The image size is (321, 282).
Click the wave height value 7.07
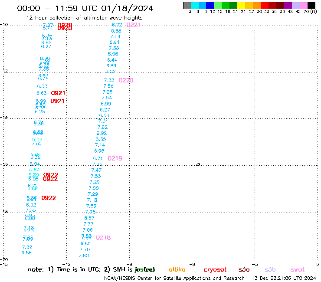[x=48, y=25]
